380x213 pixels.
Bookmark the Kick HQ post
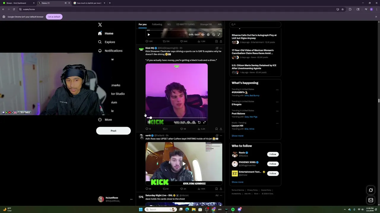point(216,129)
